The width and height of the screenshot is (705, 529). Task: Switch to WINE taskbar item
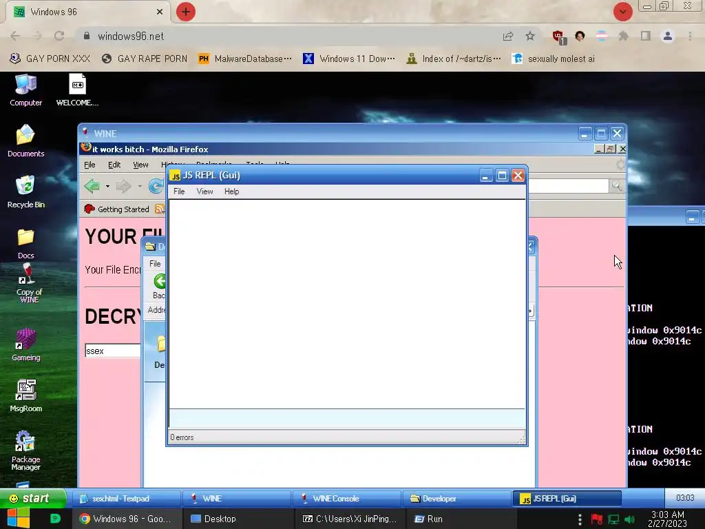click(x=237, y=499)
